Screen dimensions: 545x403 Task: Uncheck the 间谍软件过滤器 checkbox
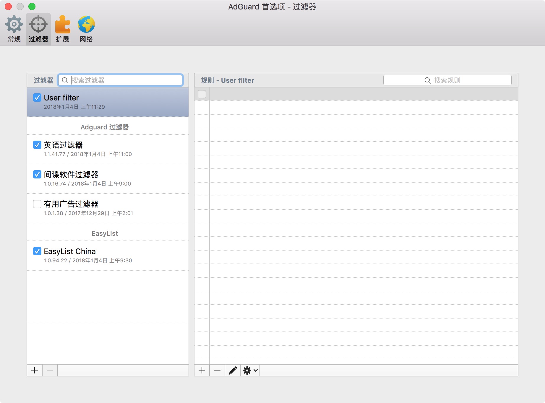coord(37,174)
